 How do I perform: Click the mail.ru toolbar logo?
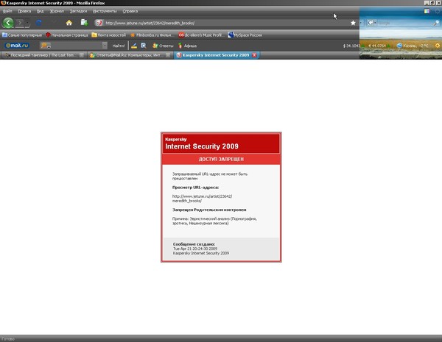click(x=17, y=46)
